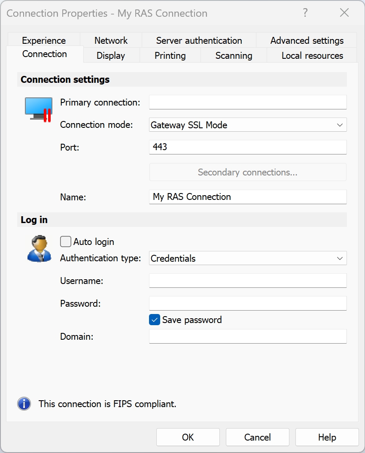This screenshot has height=453, width=365.
Task: Click into the Password field
Action: (248, 303)
